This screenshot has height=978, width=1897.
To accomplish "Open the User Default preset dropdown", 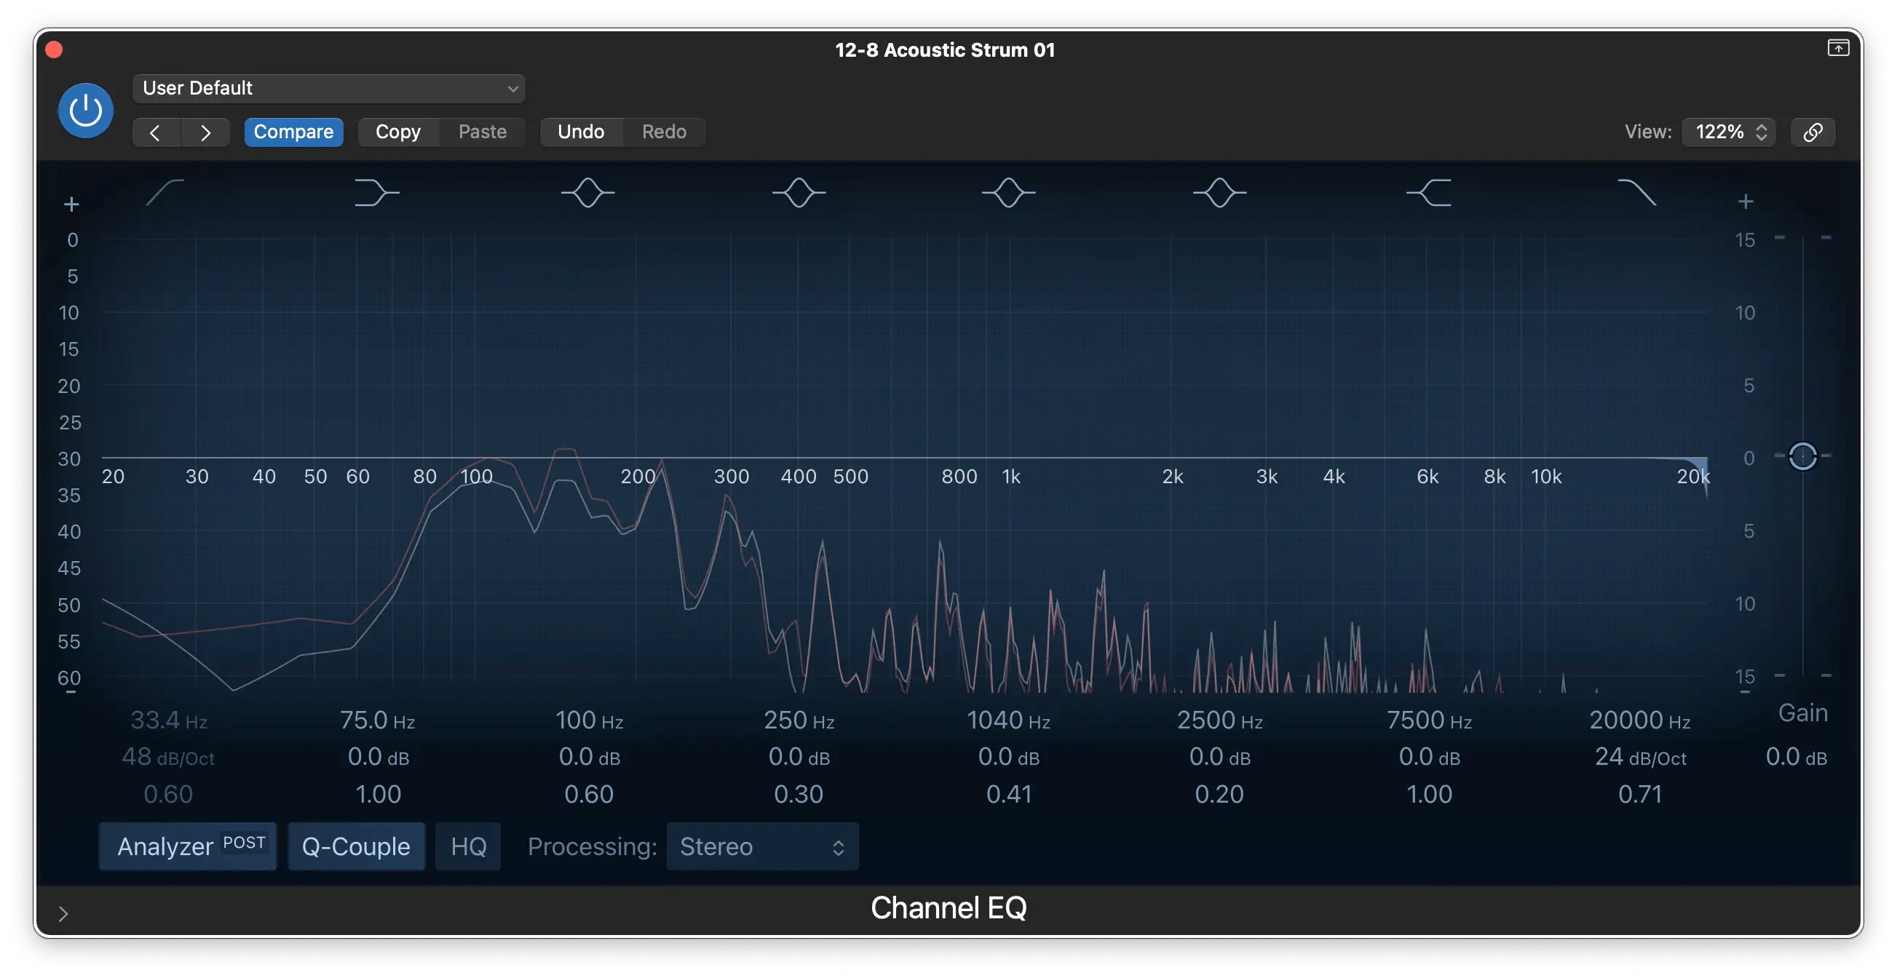I will pos(328,87).
